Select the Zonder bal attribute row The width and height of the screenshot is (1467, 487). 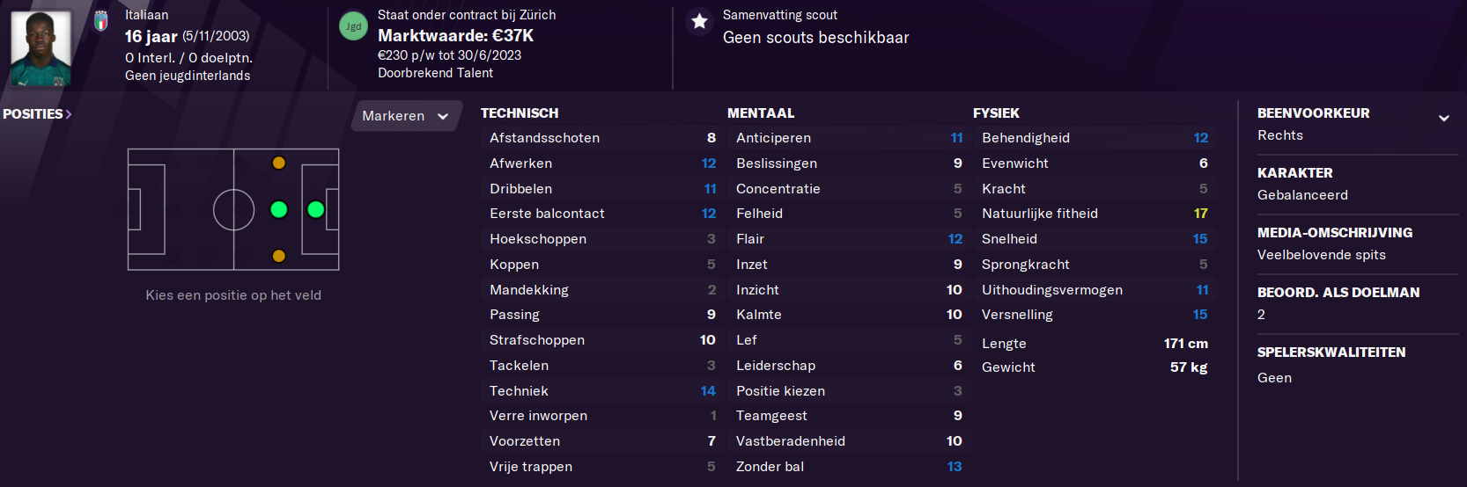point(849,467)
